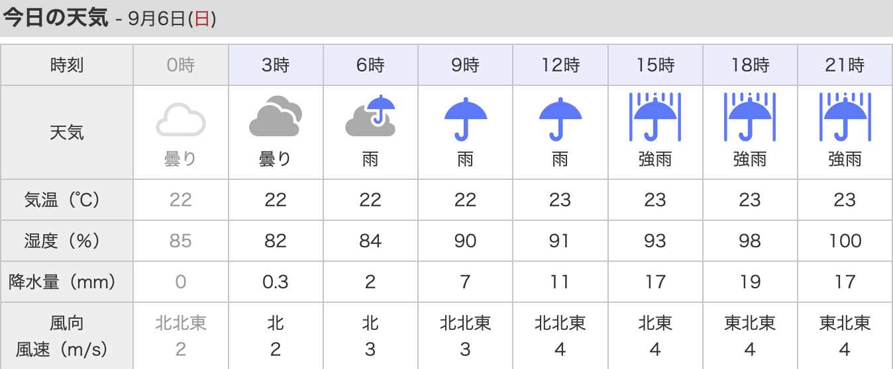Click the cloudy icon at 0時
The image size is (893, 369).
coord(181,120)
